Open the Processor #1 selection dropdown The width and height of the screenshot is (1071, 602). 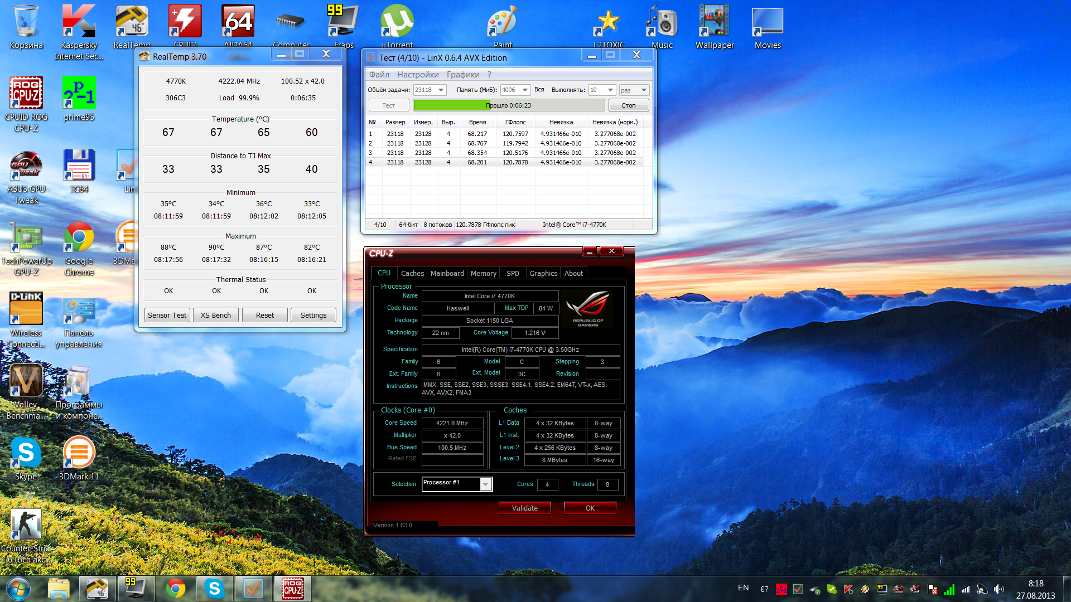[486, 484]
